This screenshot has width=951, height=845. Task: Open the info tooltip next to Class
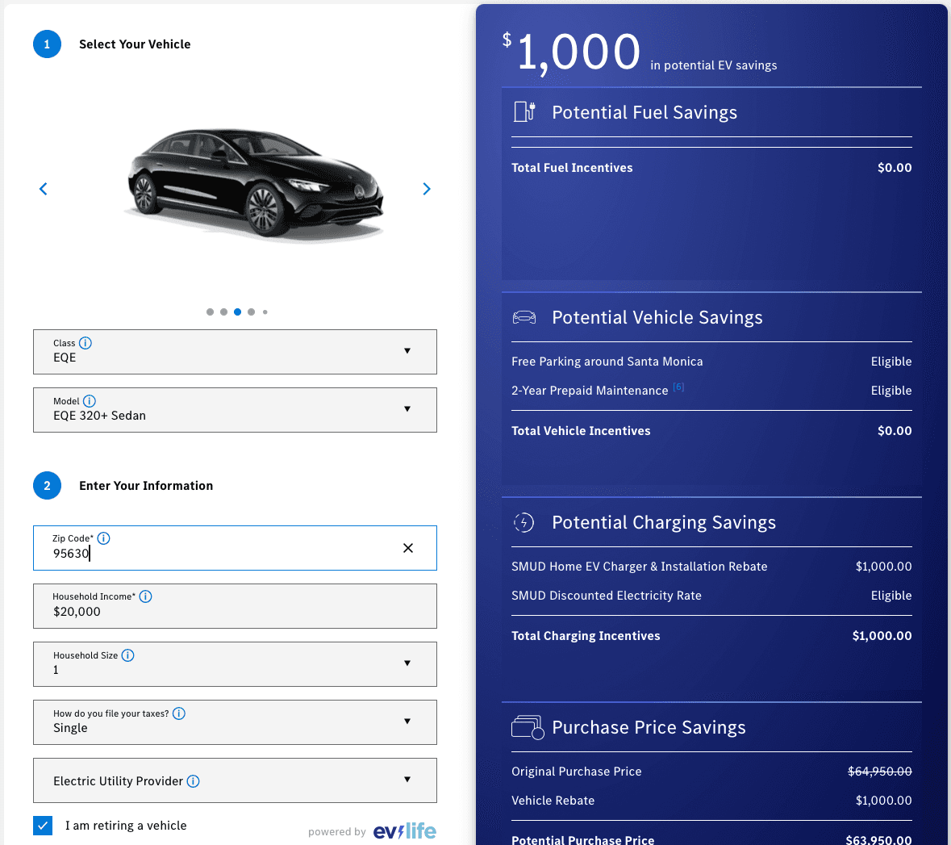point(85,343)
